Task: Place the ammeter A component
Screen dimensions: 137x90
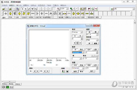Action: [28, 13]
